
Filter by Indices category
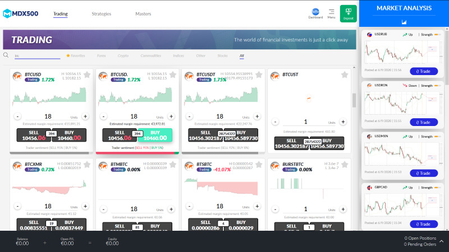(178, 55)
